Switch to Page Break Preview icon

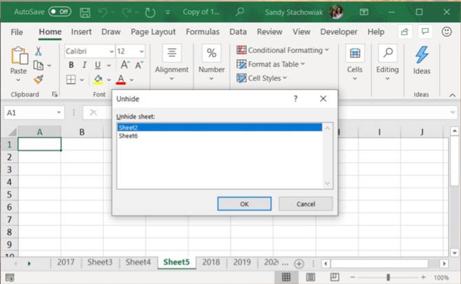[334, 277]
